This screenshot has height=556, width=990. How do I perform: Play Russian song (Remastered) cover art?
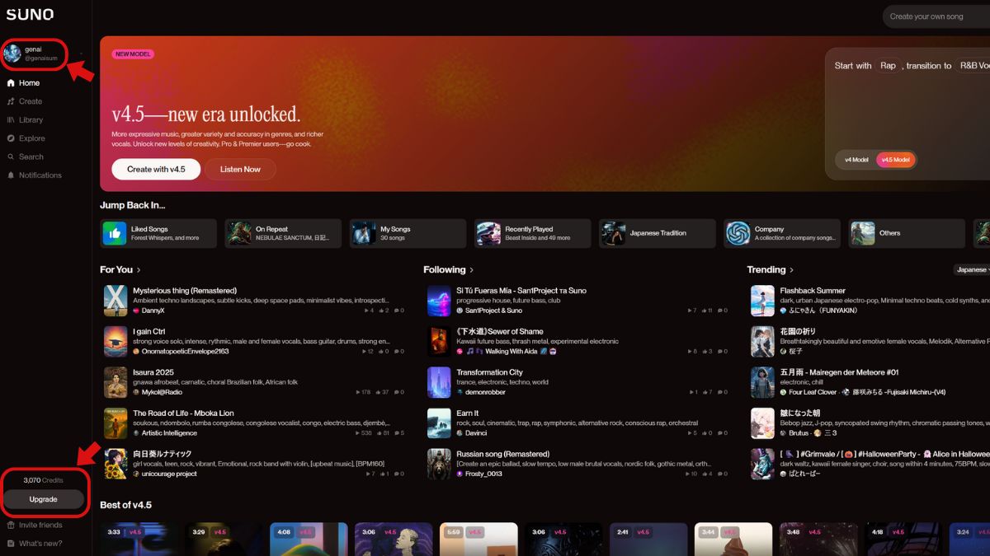(x=439, y=464)
